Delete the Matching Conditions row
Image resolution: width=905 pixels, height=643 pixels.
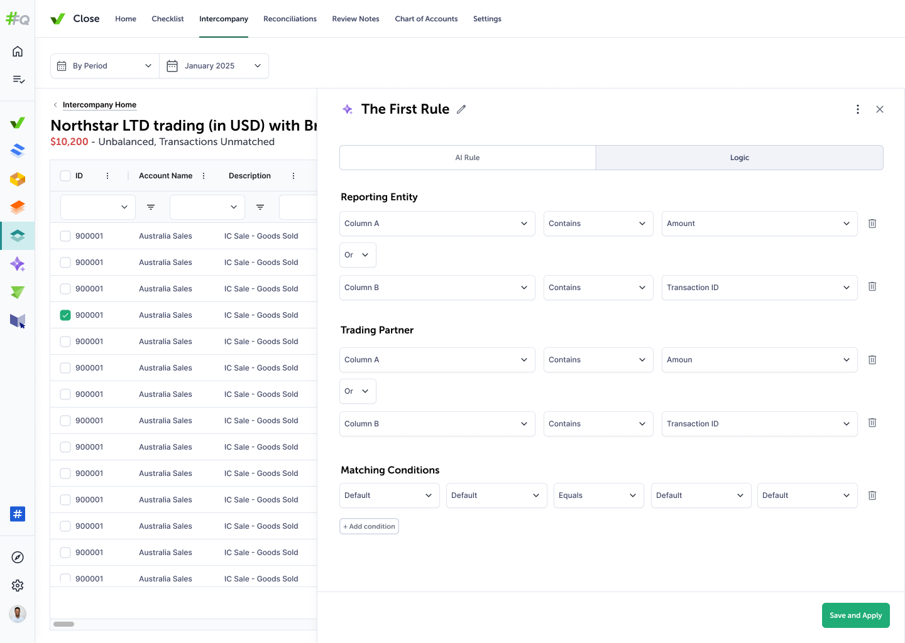coord(872,495)
